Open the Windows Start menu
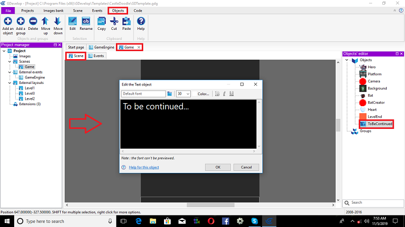The width and height of the screenshot is (405, 227). click(7, 221)
